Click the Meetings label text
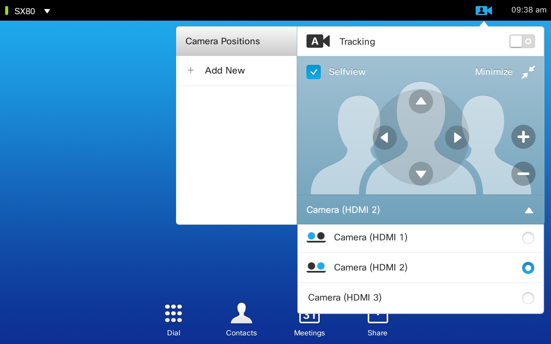The width and height of the screenshot is (551, 344). click(310, 333)
